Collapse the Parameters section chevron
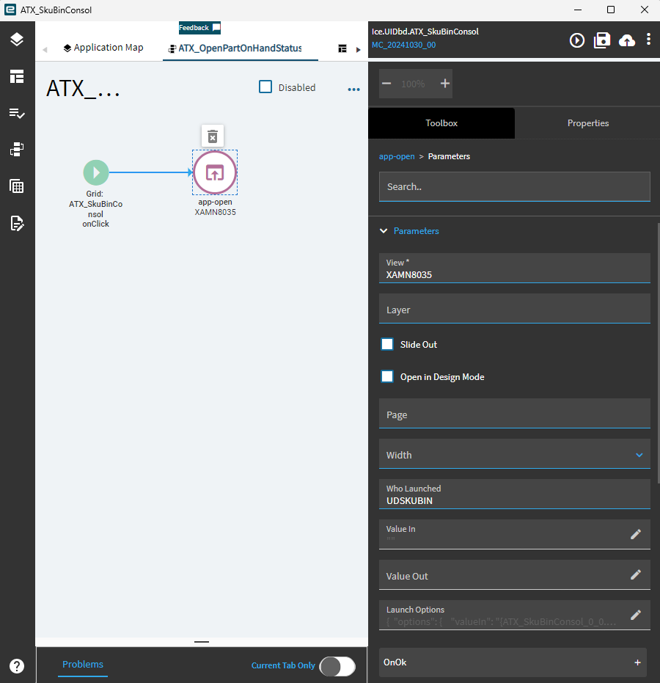 click(x=384, y=231)
